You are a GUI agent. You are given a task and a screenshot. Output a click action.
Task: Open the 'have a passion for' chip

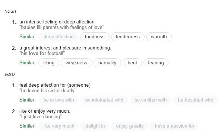(x=174, y=126)
